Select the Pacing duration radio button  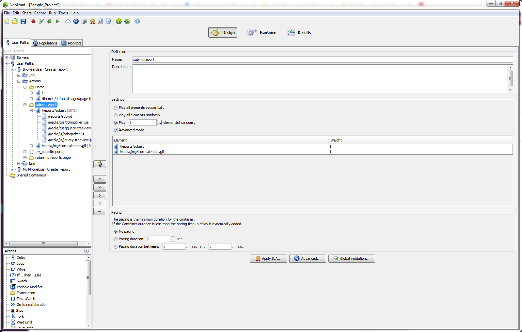click(x=116, y=239)
